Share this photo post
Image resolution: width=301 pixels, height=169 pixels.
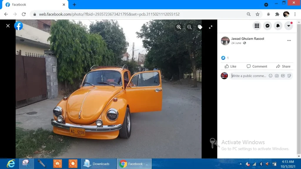pos(283,66)
